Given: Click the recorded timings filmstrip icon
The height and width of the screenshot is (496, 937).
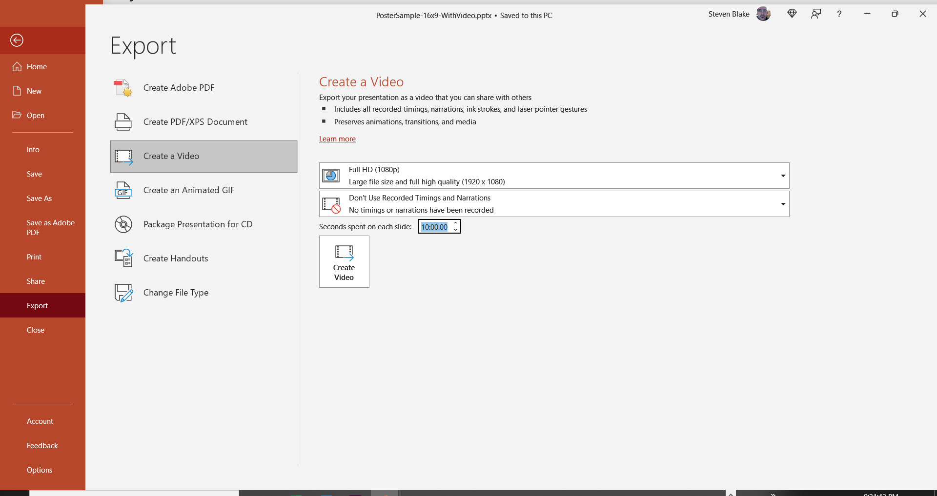Looking at the screenshot, I should (331, 205).
